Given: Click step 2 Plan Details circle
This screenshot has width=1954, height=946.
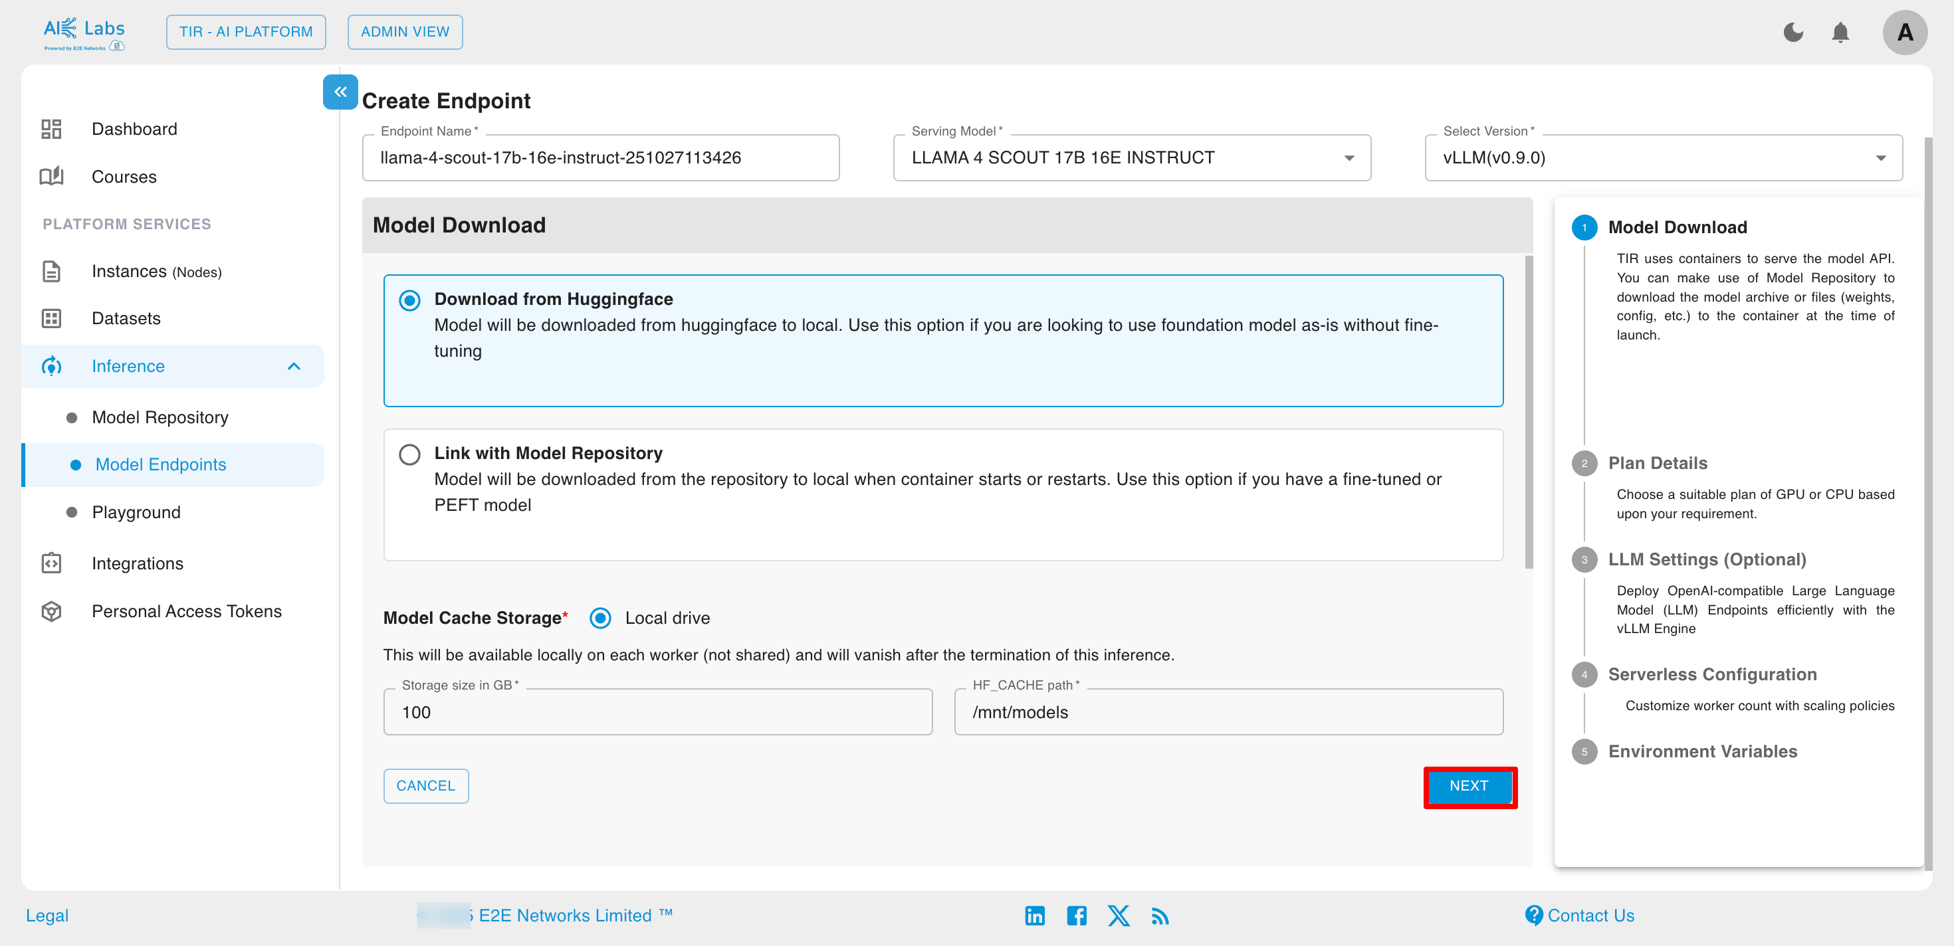Looking at the screenshot, I should point(1584,463).
